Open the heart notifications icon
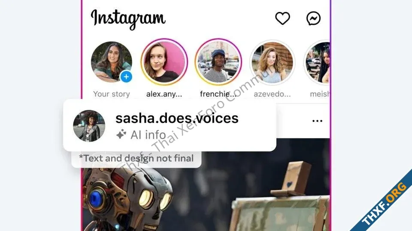Viewport: 412px width, 231px height. (x=282, y=18)
